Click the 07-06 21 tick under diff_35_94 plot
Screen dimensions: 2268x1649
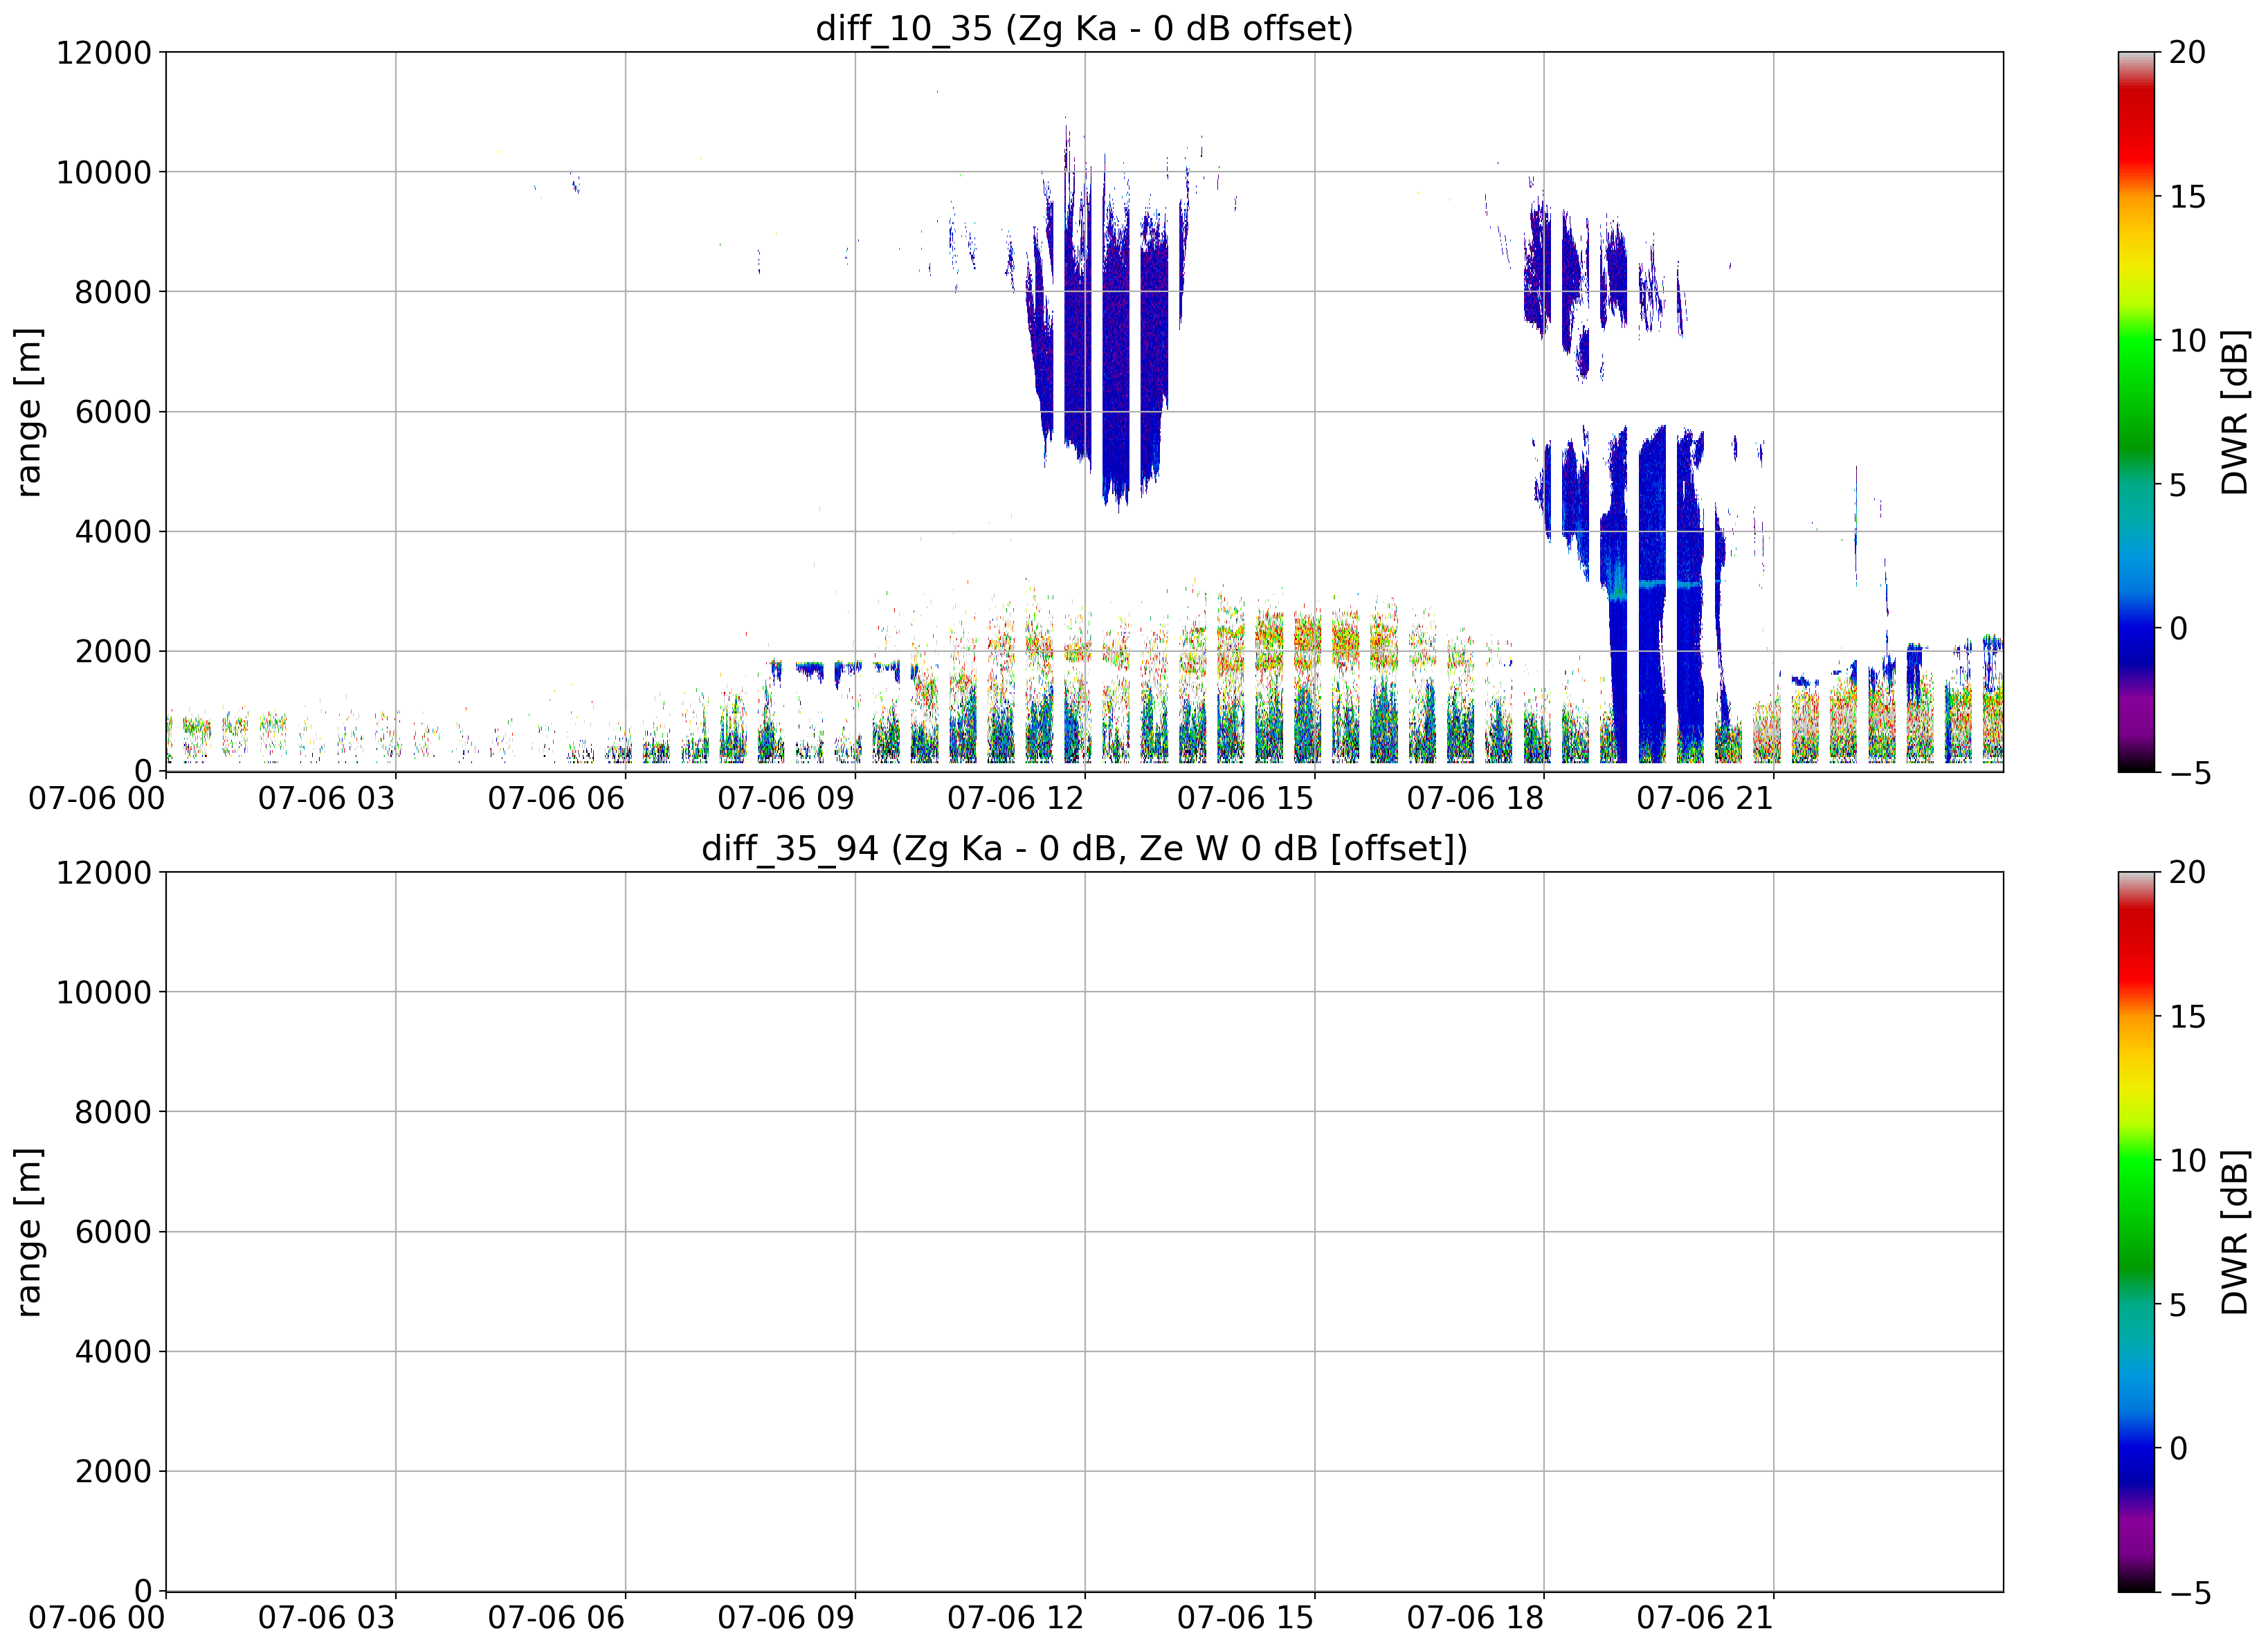[1705, 1618]
